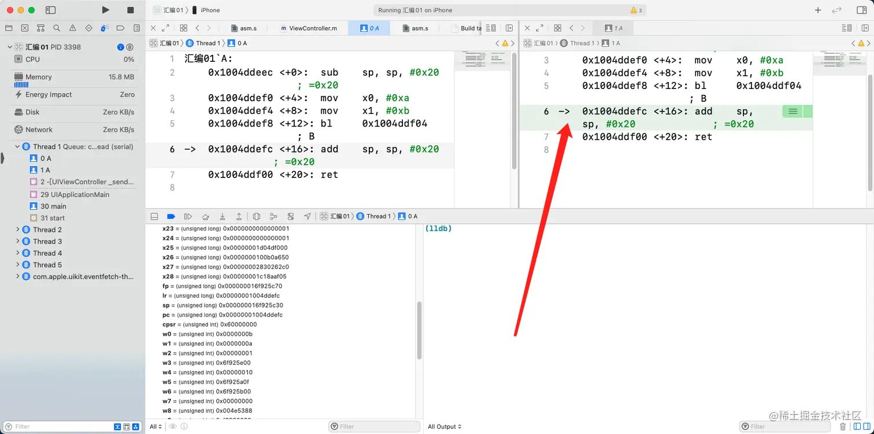This screenshot has width=874, height=434.
Task: Open the Breakpoint navigator
Action: [x=121, y=28]
